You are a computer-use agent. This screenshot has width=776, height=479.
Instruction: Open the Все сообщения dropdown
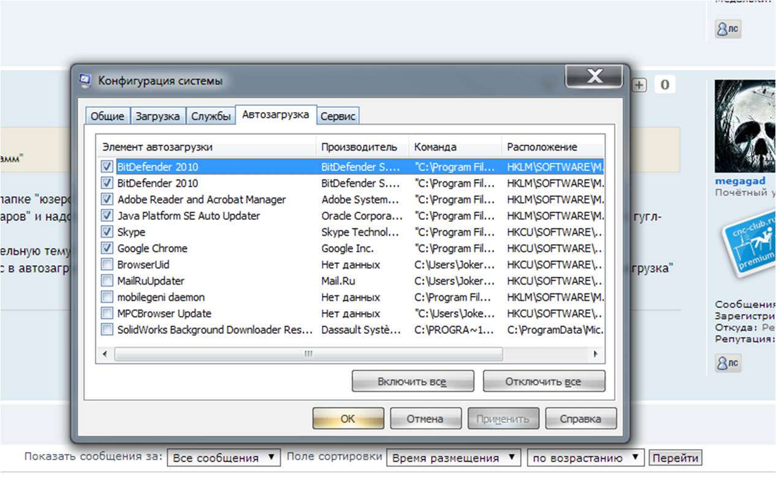223,458
